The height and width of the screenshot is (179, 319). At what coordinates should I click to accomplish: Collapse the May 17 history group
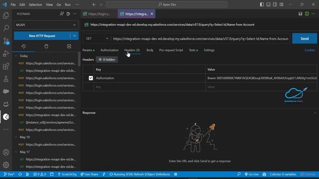16,152
